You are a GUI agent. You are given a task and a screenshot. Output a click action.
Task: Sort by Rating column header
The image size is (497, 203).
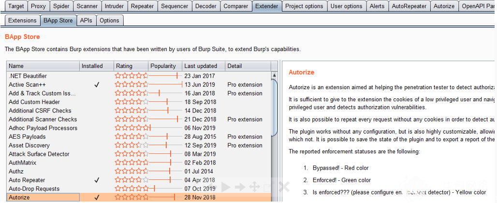[x=131, y=66]
